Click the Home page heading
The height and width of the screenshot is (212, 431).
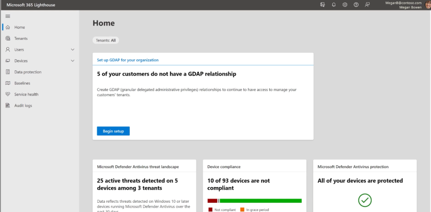click(104, 23)
